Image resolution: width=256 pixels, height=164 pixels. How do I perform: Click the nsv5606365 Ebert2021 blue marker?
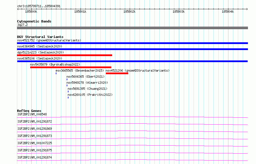(x=67, y=79)
